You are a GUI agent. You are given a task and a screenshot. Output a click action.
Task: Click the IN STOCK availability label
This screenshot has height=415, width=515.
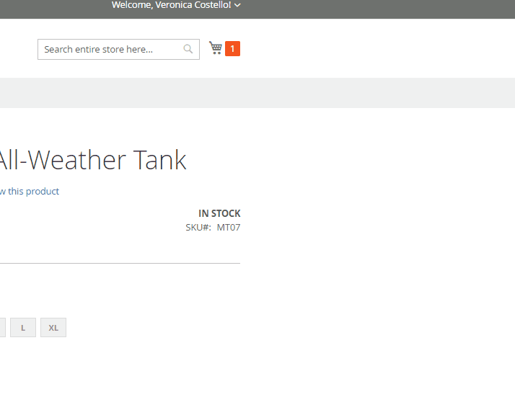219,213
